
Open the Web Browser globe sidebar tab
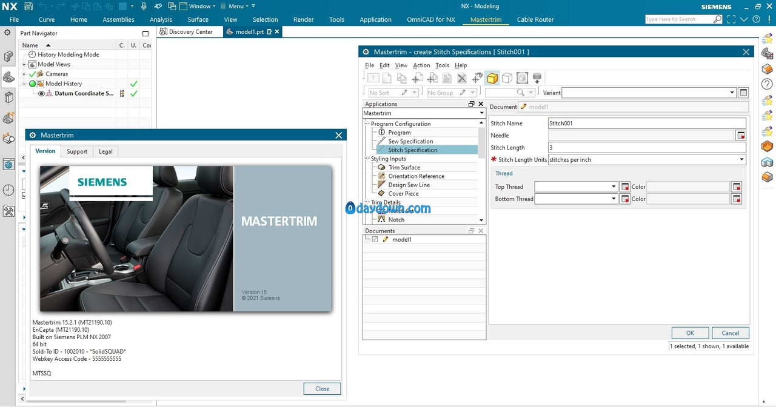(8, 164)
